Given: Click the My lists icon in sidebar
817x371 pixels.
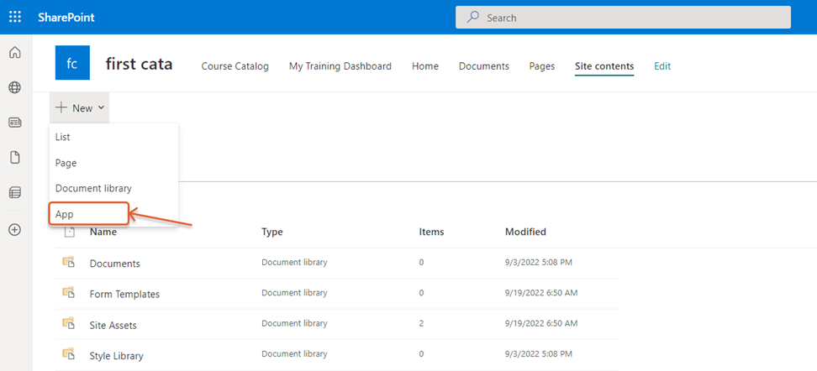Looking at the screenshot, I should [14, 192].
